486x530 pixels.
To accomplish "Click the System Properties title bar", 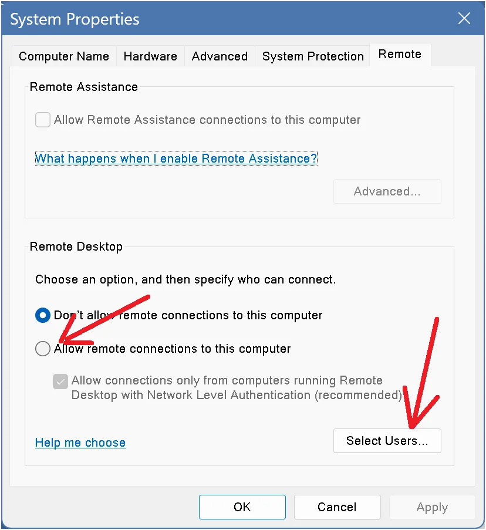I will coord(227,19).
